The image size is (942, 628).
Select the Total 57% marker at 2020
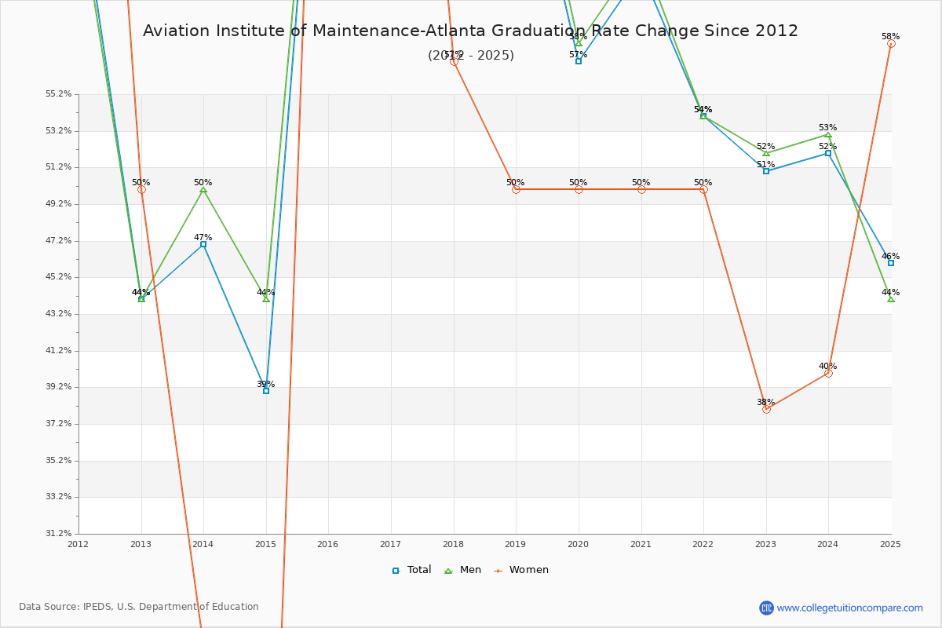coord(579,61)
